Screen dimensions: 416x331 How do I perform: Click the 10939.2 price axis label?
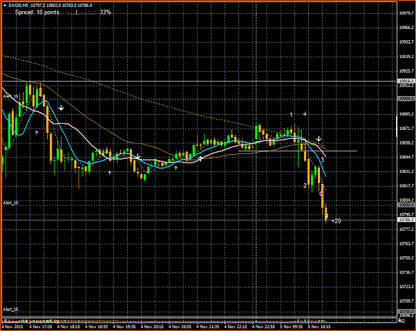click(x=406, y=57)
